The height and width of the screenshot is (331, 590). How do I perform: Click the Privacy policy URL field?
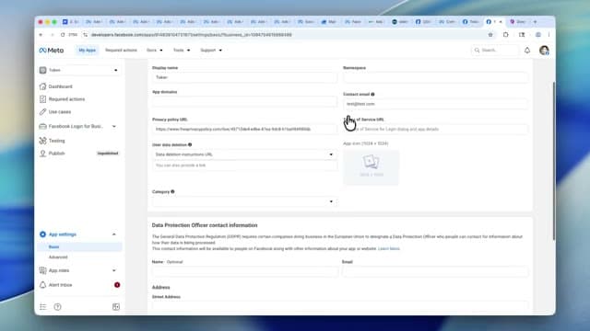[244, 129]
